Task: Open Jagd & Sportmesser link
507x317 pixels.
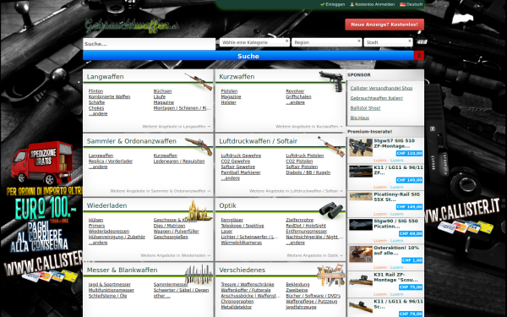Action: point(110,284)
